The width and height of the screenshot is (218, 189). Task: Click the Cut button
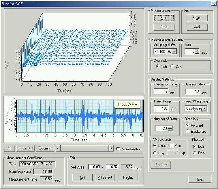coord(82,178)
